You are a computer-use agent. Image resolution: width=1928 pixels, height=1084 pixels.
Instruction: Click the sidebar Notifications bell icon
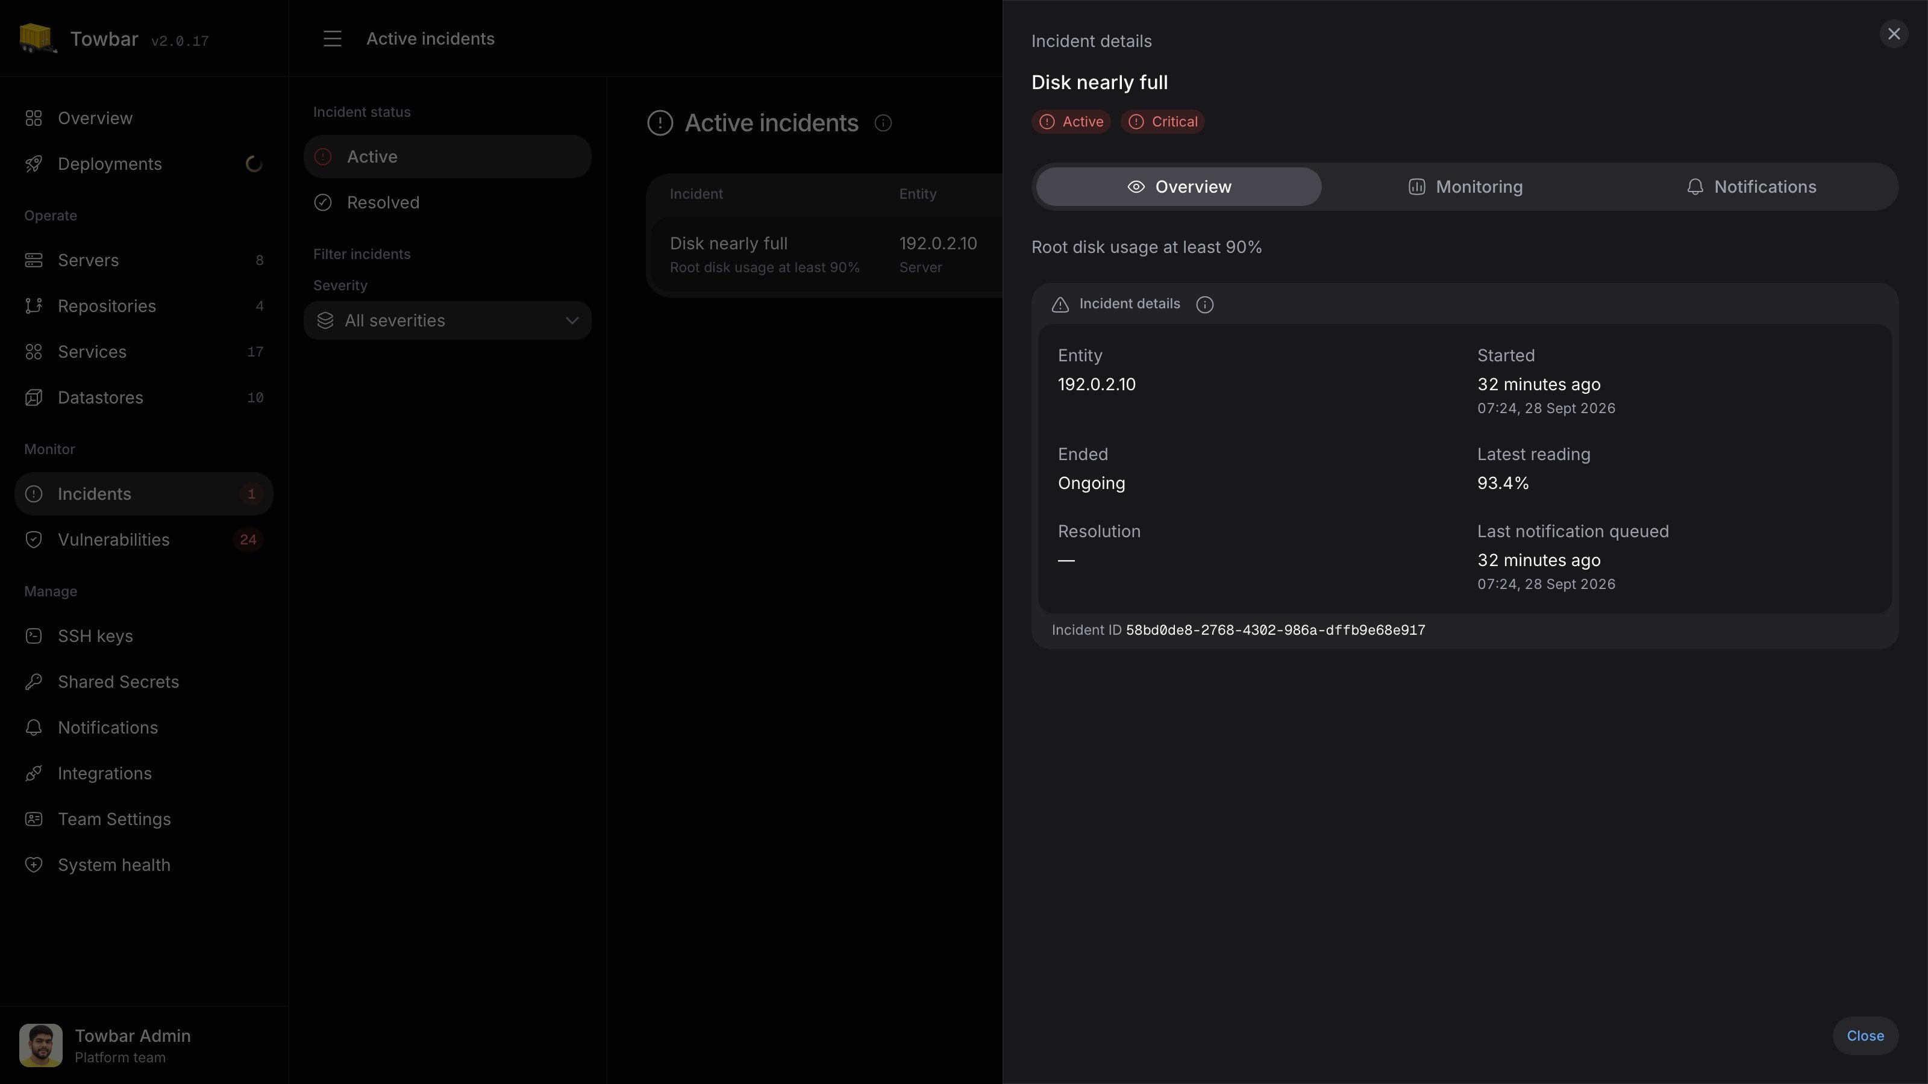(34, 727)
